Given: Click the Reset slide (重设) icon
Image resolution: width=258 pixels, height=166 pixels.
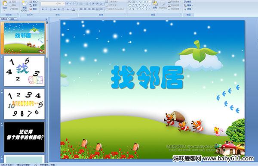Looking at the screenshot, I should pyautogui.click(x=31, y=5).
